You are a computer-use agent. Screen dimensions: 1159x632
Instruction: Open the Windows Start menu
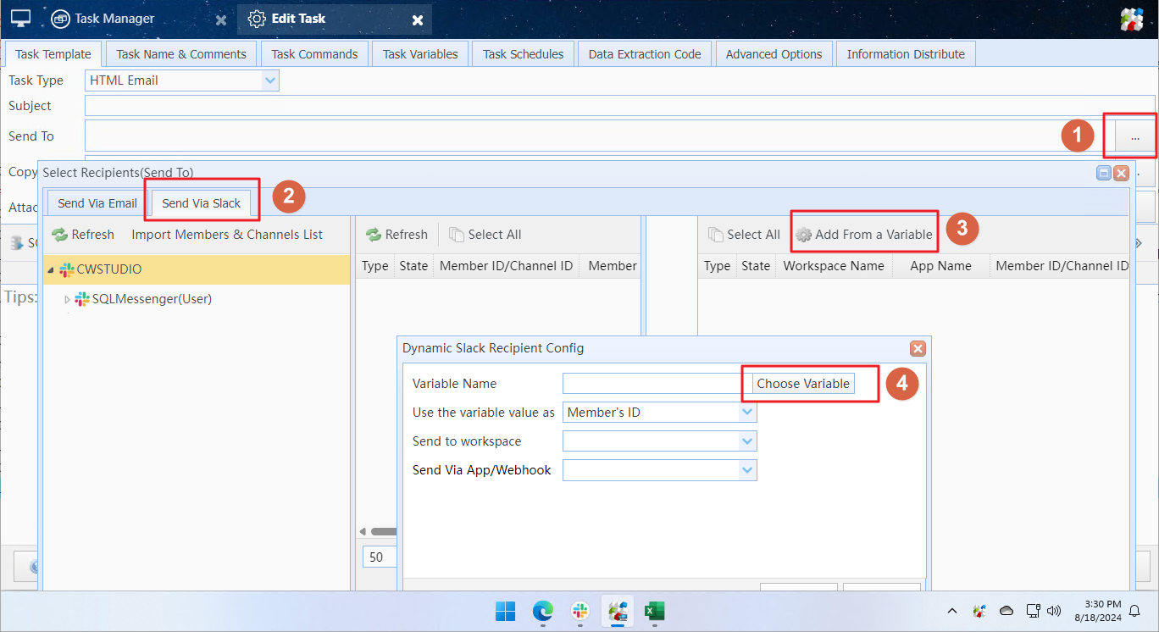pyautogui.click(x=505, y=610)
